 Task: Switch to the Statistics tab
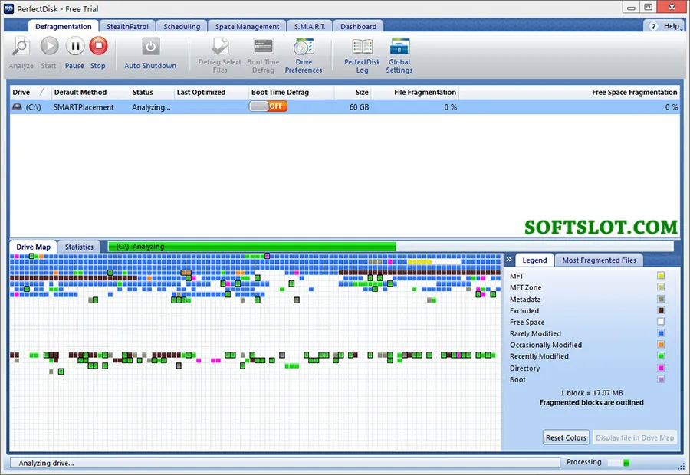[x=79, y=247]
